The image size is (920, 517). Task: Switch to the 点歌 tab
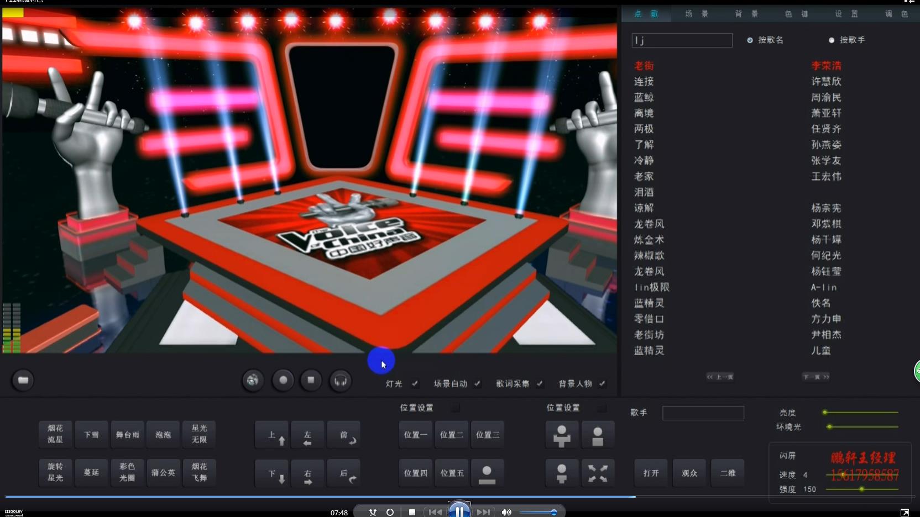pos(646,14)
